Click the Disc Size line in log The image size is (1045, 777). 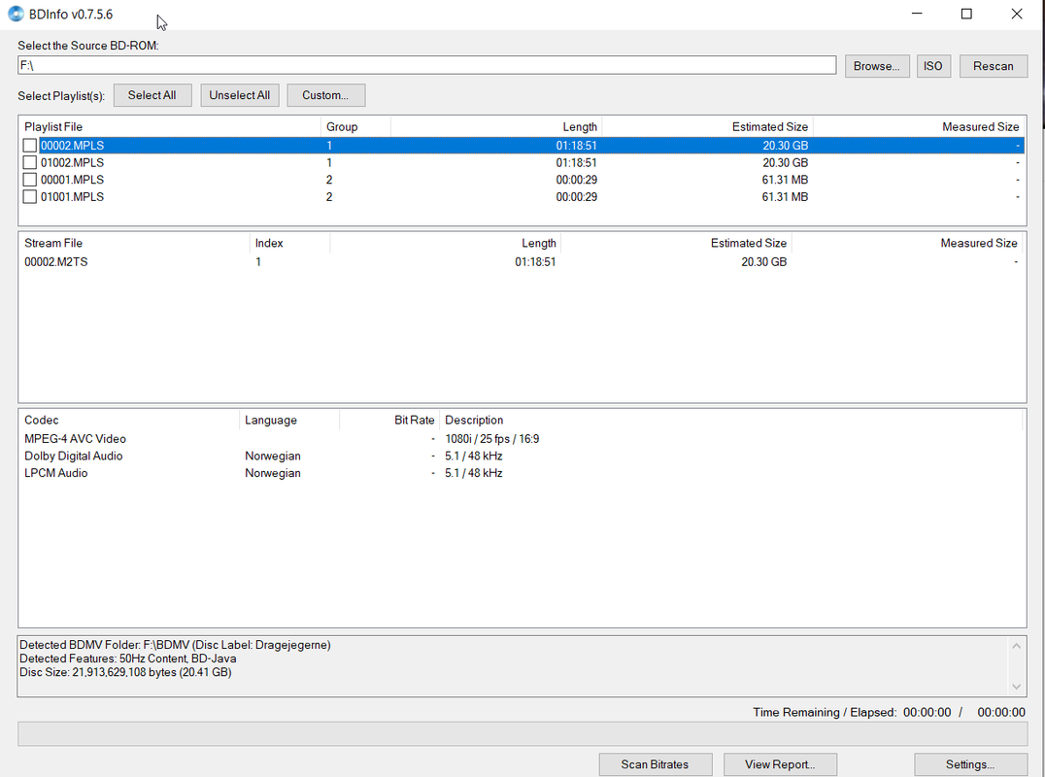pos(125,672)
